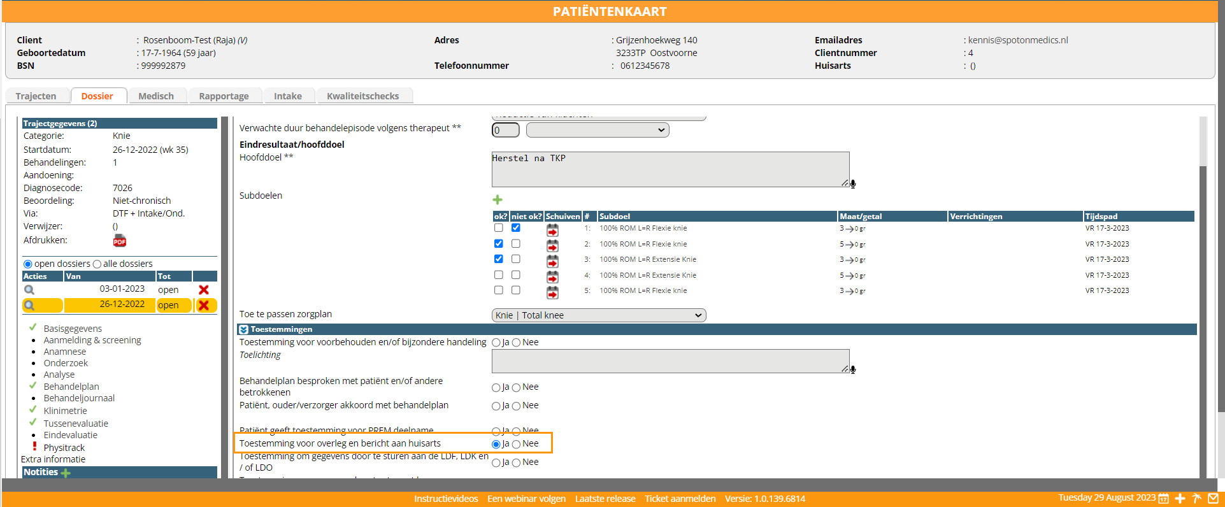Click the red X on the 26-12-2022 dossier row
1225x507 pixels.
coord(204,305)
